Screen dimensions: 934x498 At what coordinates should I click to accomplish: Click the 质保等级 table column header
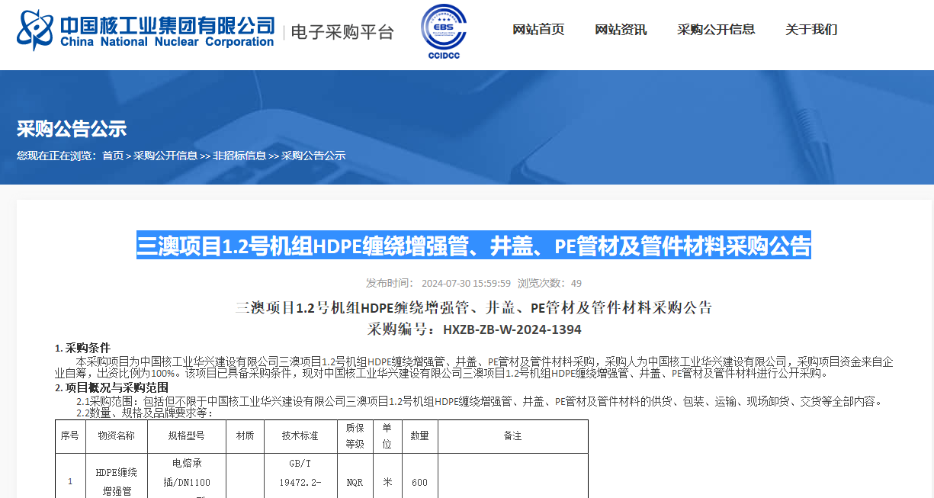coord(355,436)
